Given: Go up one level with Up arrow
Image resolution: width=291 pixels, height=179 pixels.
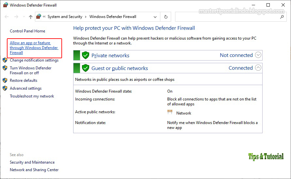Looking at the screenshot, I should click(31, 17).
